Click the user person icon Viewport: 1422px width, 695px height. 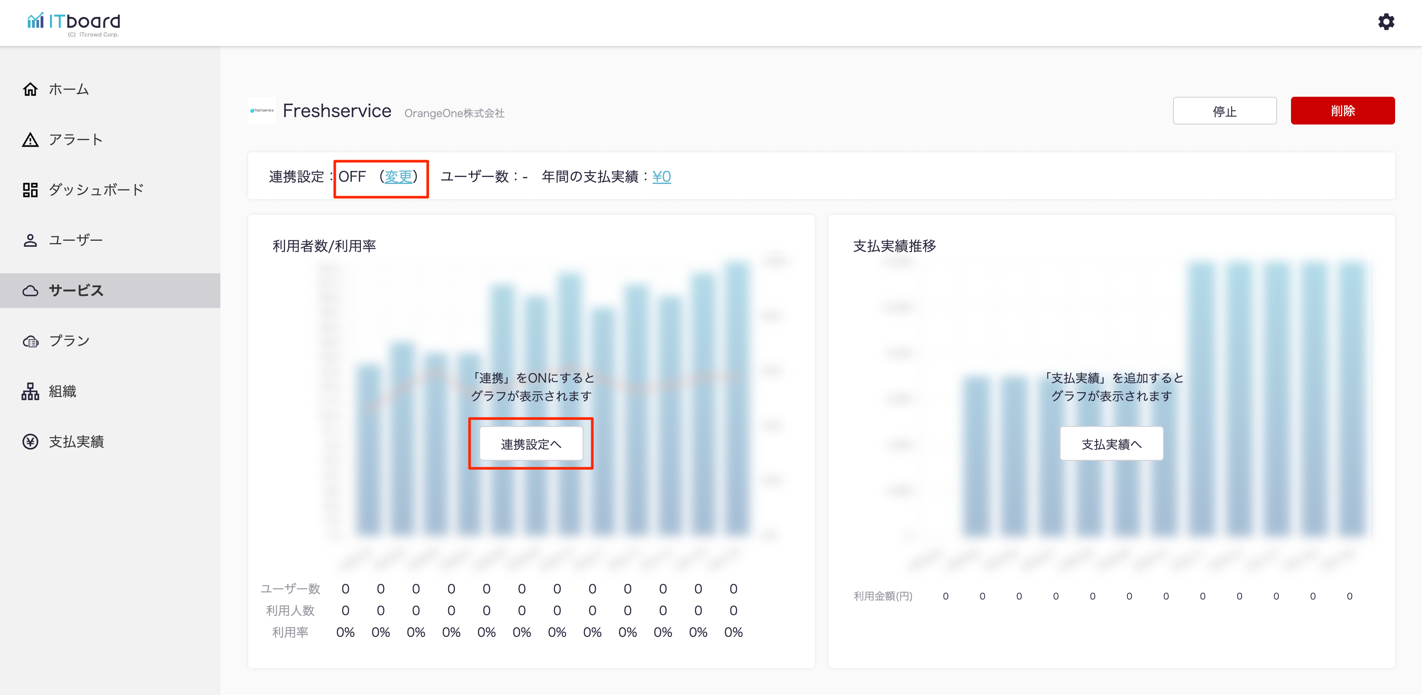click(30, 240)
